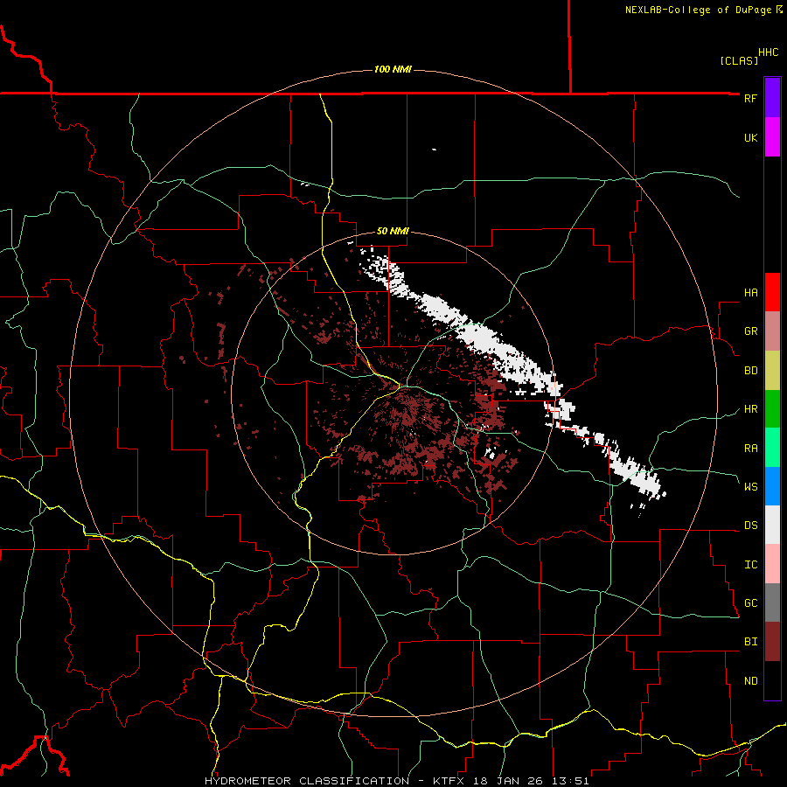Click the HHC product label
Screen dimensions: 787x787
coord(768,52)
